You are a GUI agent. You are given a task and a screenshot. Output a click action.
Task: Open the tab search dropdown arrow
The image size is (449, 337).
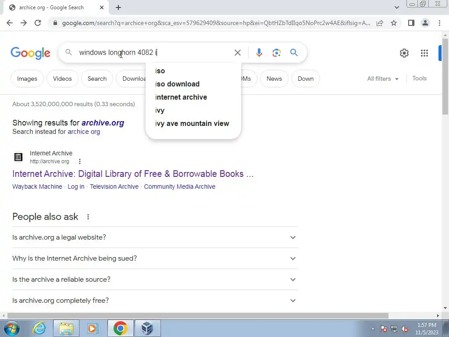point(396,7)
